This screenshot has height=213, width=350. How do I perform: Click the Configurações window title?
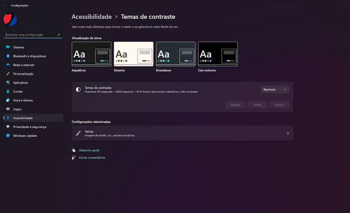[x=20, y=5]
